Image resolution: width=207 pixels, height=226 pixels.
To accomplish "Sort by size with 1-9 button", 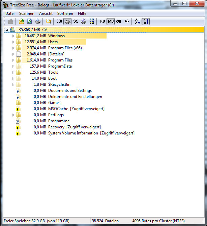I will coord(146,22).
